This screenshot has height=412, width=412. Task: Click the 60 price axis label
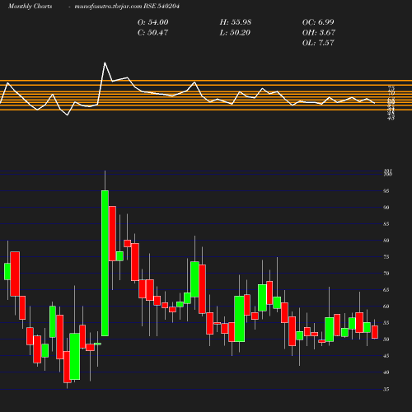point(386,307)
